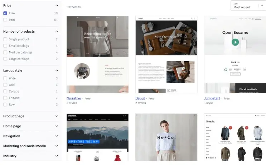Expand the Industry filter section
Viewport: 266px width, 165px height.
[x=57, y=156]
